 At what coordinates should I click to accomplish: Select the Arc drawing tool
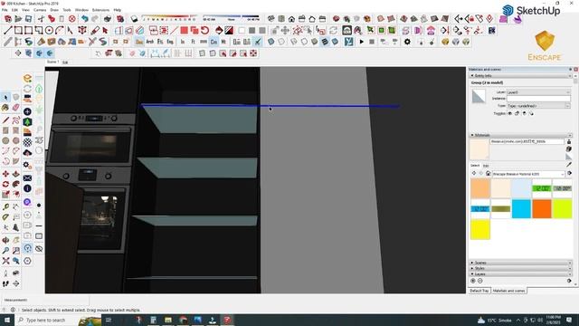60,30
